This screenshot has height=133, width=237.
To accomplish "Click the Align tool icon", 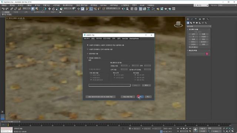I will point(127,9).
